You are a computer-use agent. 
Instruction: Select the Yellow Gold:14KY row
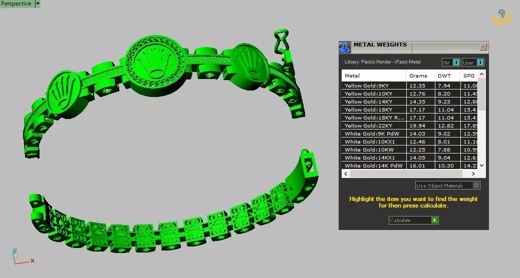click(x=410, y=101)
